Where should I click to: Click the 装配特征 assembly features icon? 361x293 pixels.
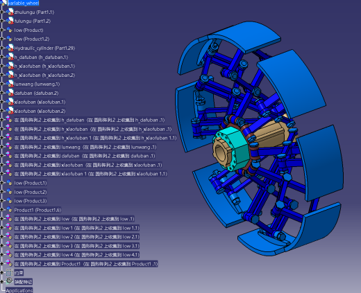(9, 281)
